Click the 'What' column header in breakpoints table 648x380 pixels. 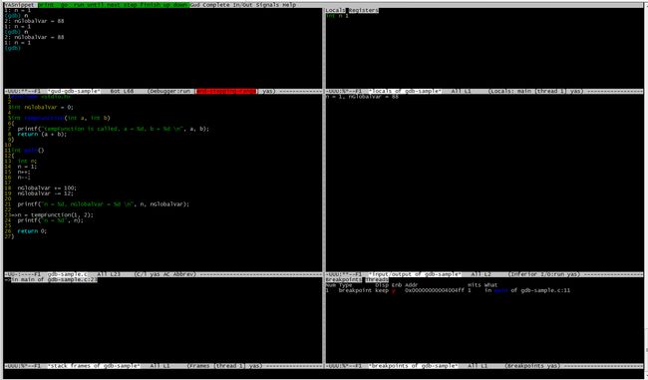point(490,285)
